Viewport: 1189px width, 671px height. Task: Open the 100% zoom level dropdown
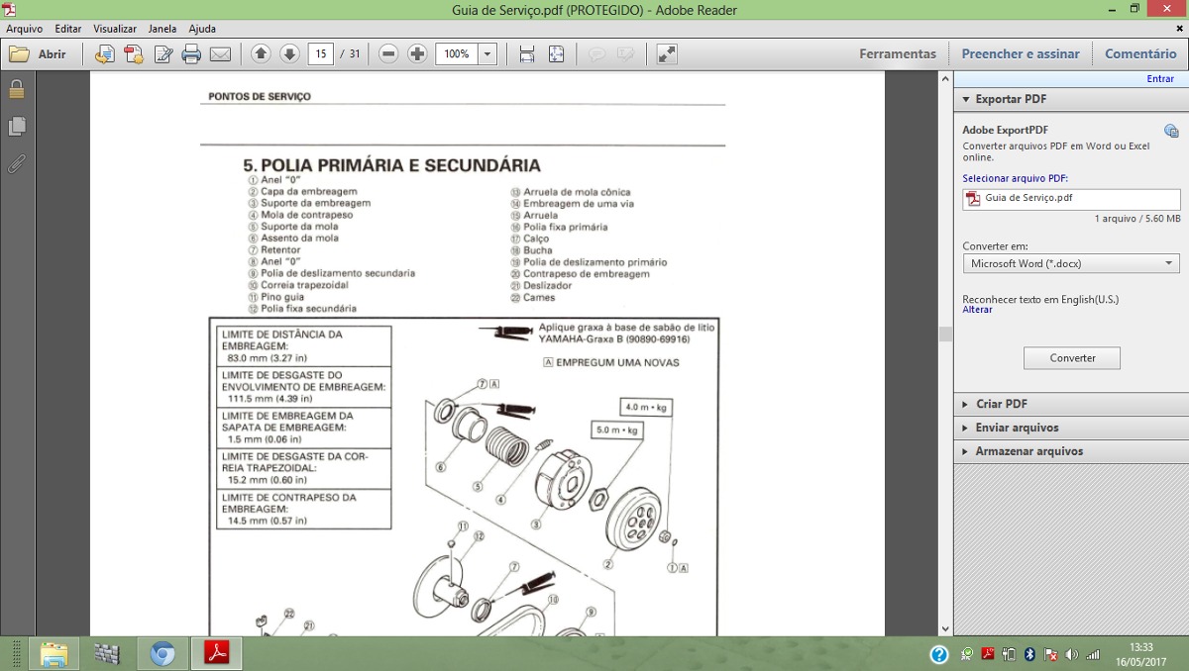(x=486, y=54)
